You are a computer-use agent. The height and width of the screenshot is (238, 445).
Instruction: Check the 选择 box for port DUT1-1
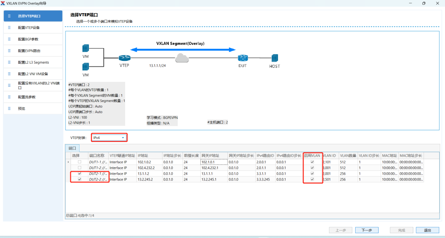80,162
